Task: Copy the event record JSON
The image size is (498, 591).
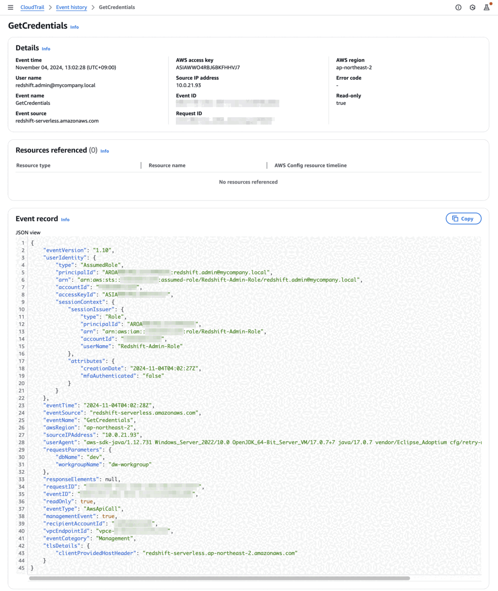Action: 464,219
